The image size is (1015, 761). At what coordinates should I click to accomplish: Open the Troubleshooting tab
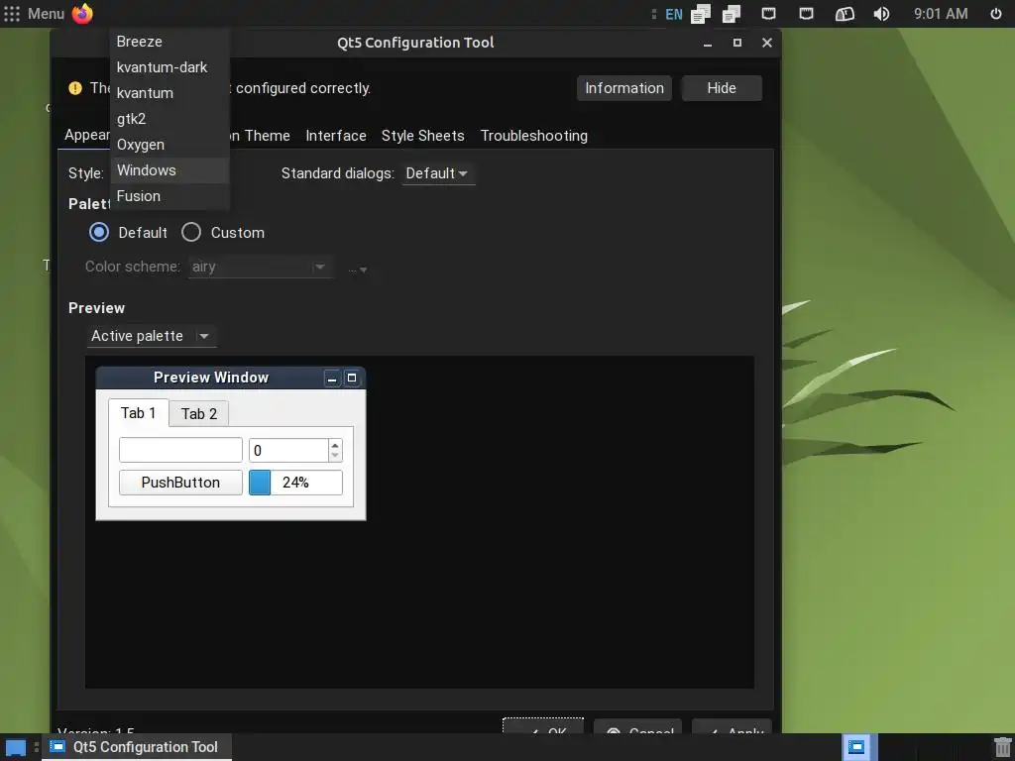(x=534, y=136)
